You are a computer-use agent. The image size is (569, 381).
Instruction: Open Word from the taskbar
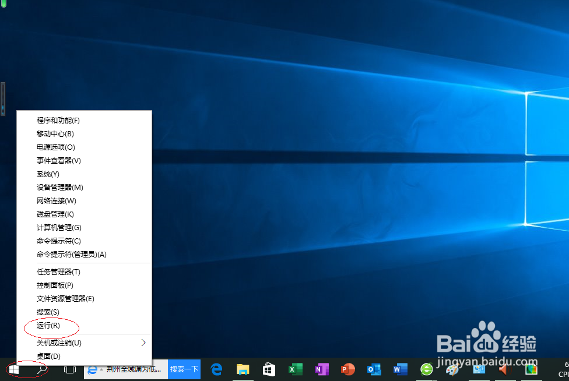(x=400, y=369)
